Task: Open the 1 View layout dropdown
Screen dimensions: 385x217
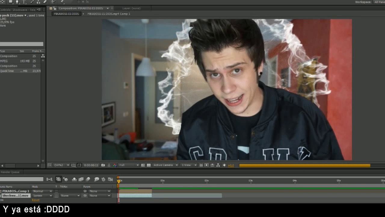Action: [x=189, y=165]
